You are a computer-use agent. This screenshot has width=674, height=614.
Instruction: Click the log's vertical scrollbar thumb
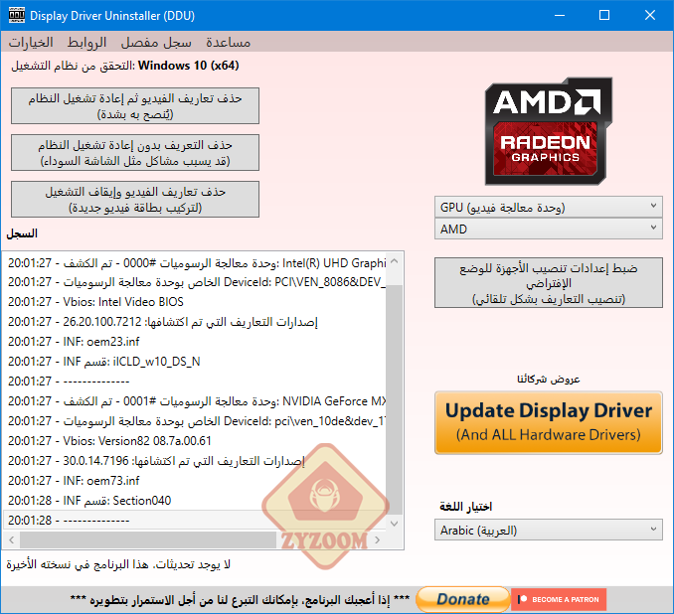tap(395, 399)
